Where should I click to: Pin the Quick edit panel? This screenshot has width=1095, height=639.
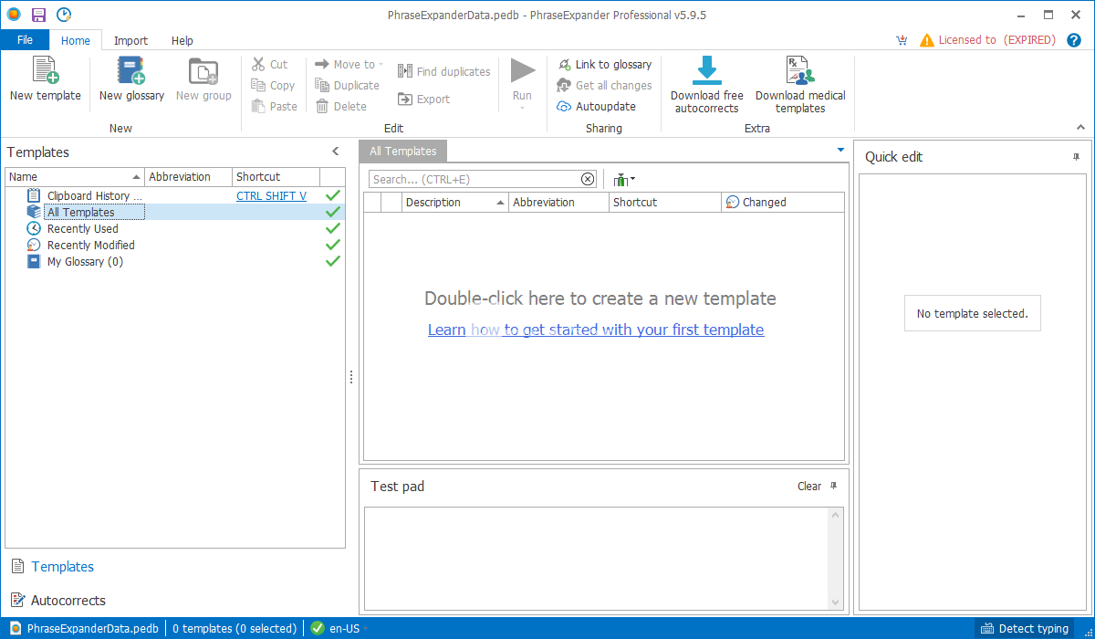(1076, 157)
